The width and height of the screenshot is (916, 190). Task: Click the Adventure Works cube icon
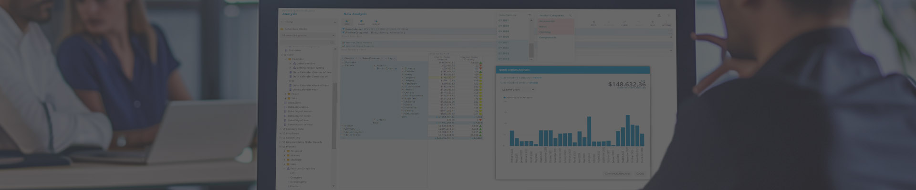281,29
